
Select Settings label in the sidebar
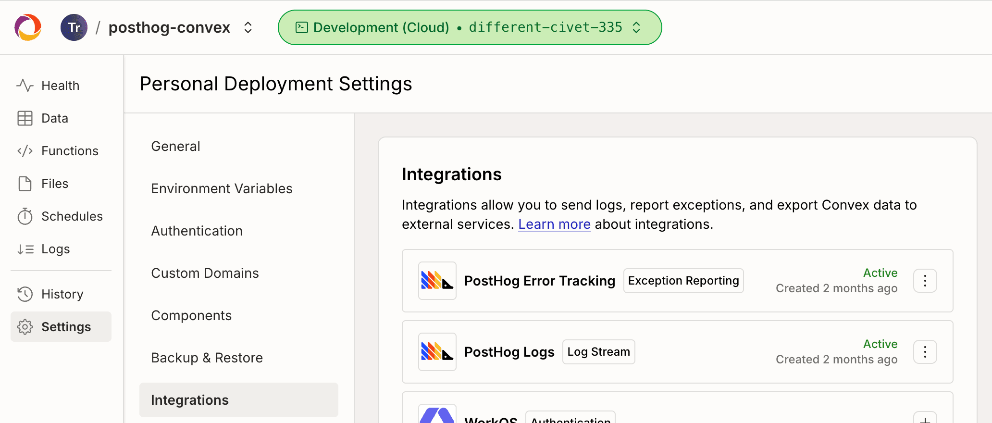click(66, 327)
